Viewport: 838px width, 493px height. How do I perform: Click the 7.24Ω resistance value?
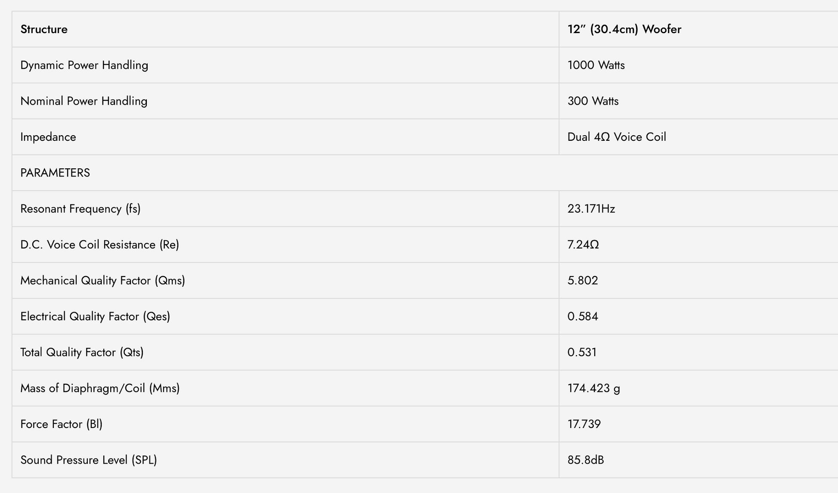point(583,245)
